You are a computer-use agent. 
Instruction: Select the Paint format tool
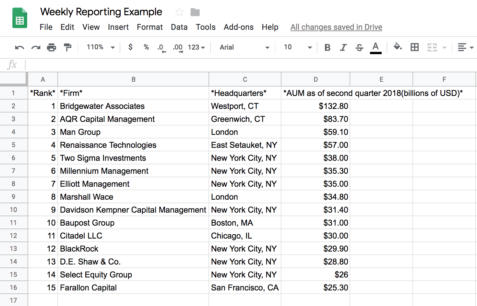coord(67,47)
